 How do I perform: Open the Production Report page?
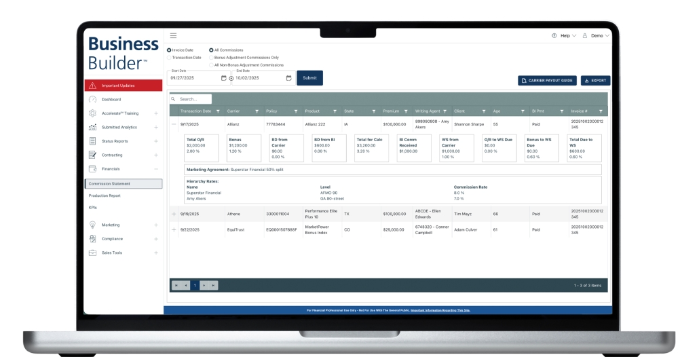point(105,195)
